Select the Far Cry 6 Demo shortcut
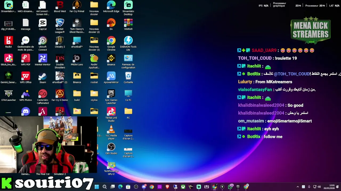Image resolution: width=341 pixels, height=191 pixels. tap(60, 96)
